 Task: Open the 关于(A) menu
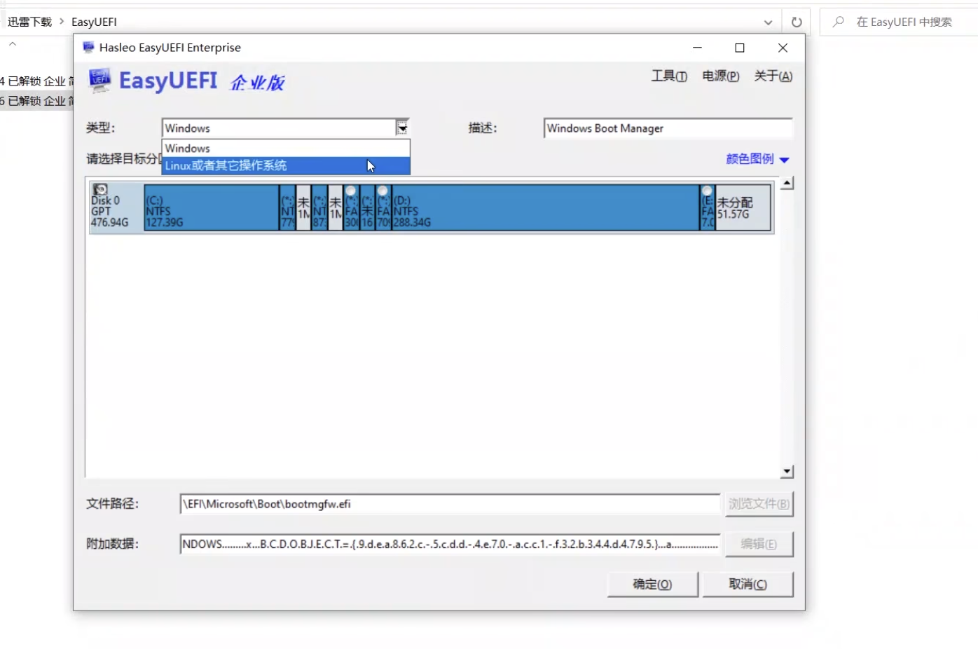coord(773,76)
